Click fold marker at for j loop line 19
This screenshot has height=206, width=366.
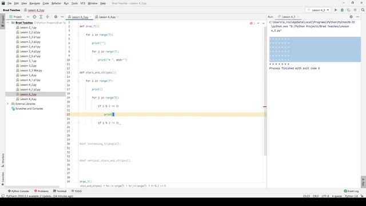pyautogui.click(x=79, y=98)
